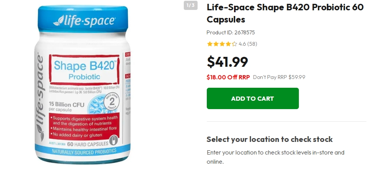Click the first gold rating star

(x=210, y=44)
